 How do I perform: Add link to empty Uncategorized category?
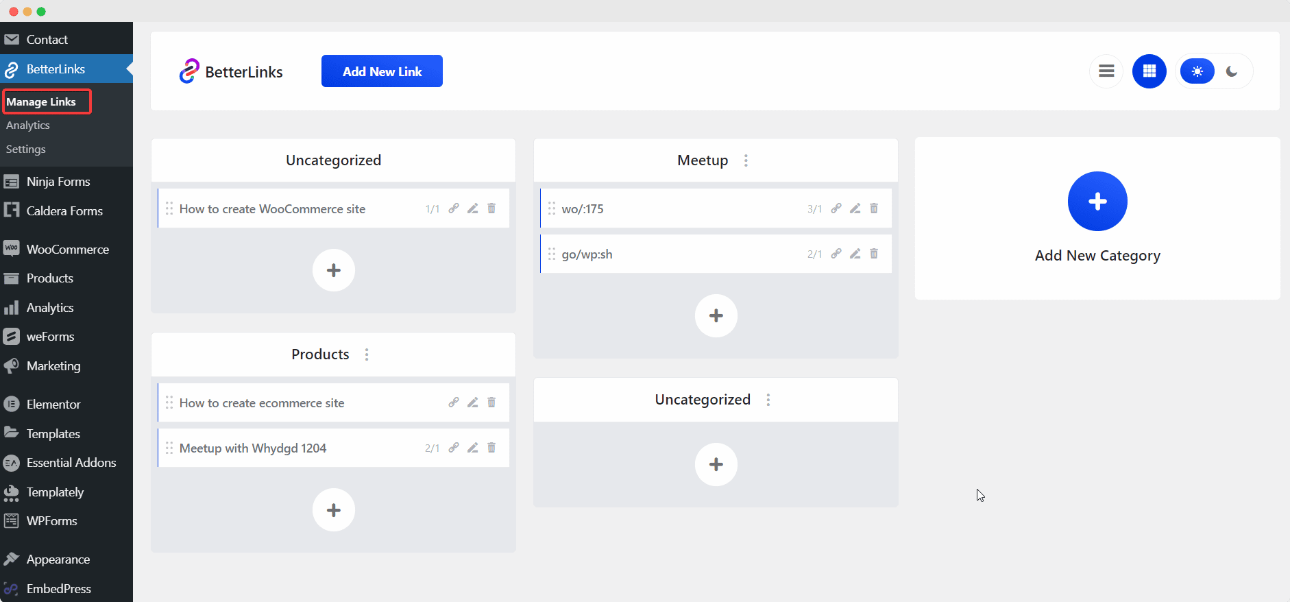[716, 464]
